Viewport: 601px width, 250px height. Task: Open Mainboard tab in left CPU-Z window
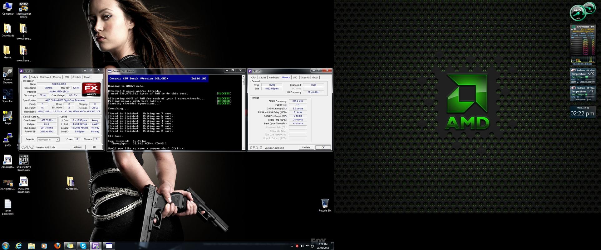click(45, 77)
